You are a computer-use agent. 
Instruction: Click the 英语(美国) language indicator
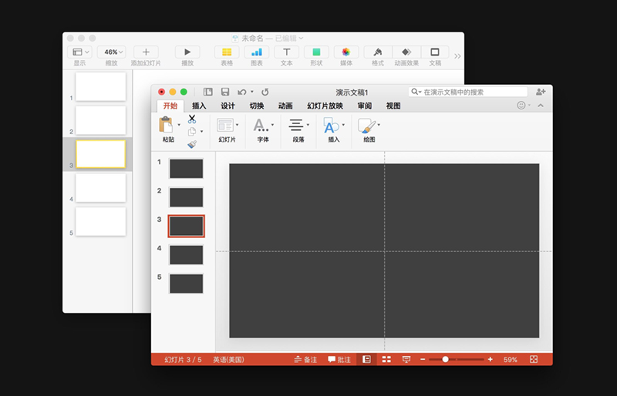[228, 360]
